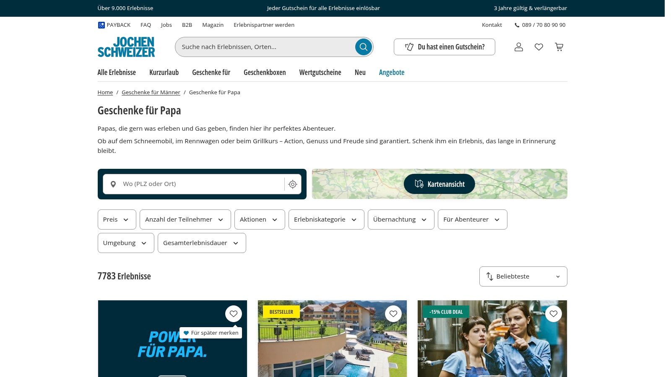
Task: Call phone number 089 / 70 80 90 90
Action: pyautogui.click(x=540, y=25)
